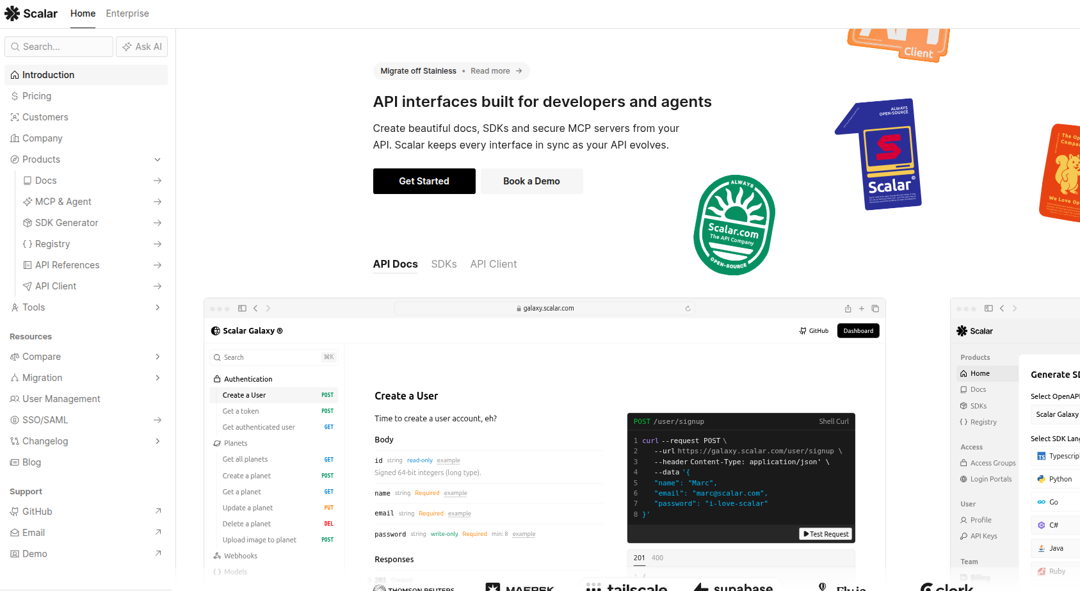Image resolution: width=1080 pixels, height=591 pixels.
Task: Select Java SDK language option
Action: [1055, 548]
